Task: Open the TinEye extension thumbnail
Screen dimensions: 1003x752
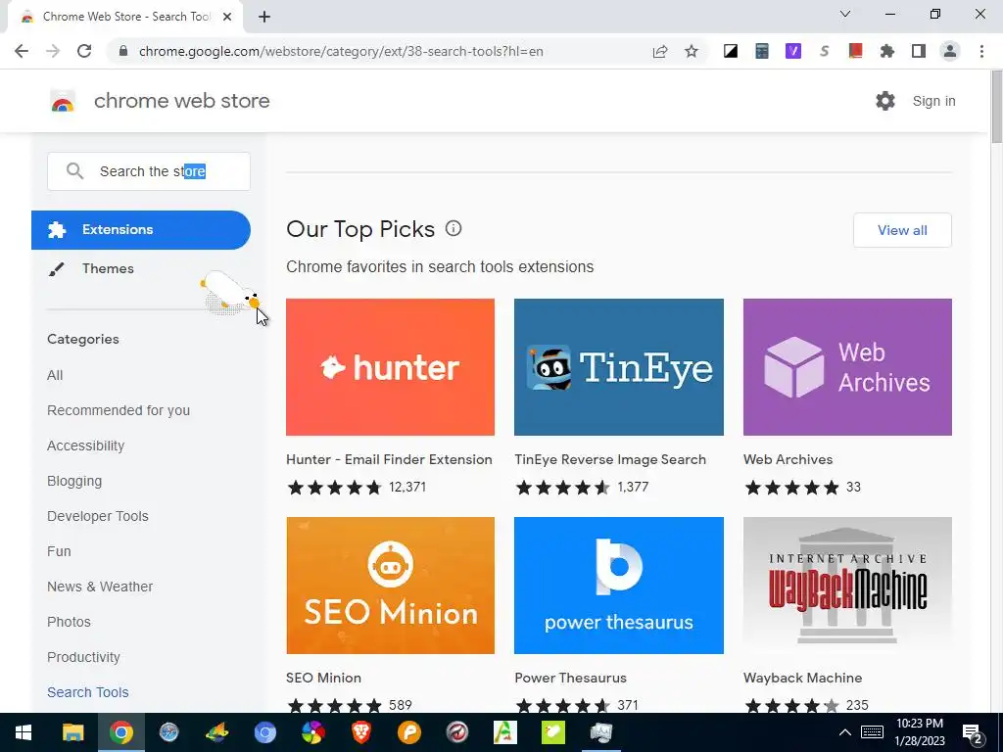Action: point(619,367)
